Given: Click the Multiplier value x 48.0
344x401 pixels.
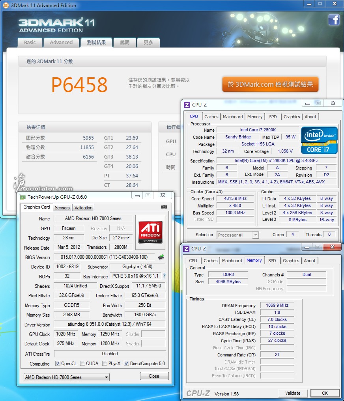Looking at the screenshot, I should [235, 205].
